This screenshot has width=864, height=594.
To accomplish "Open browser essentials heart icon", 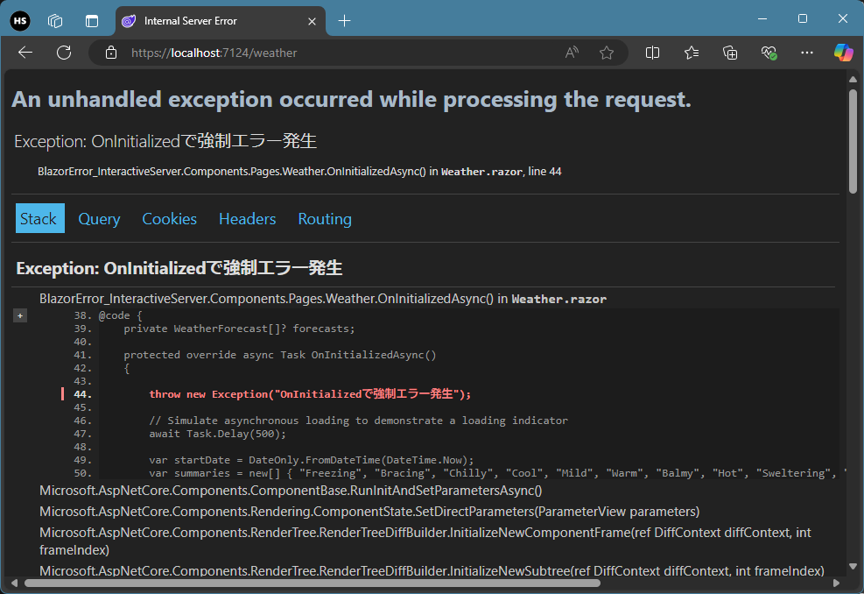I will pos(769,53).
